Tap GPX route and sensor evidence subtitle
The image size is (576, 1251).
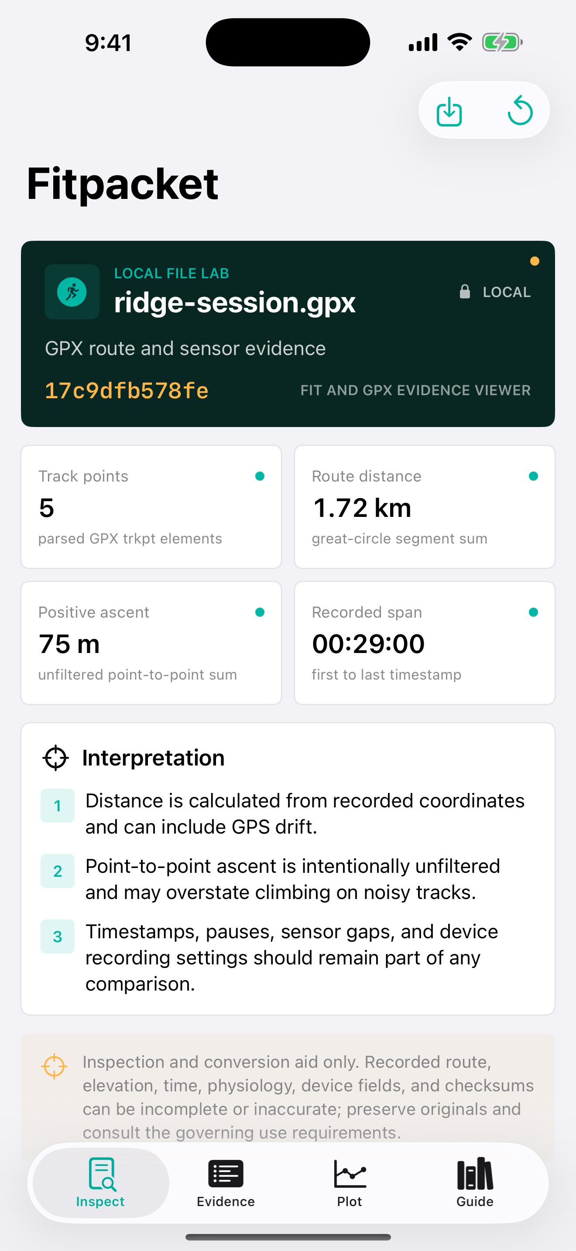point(185,349)
